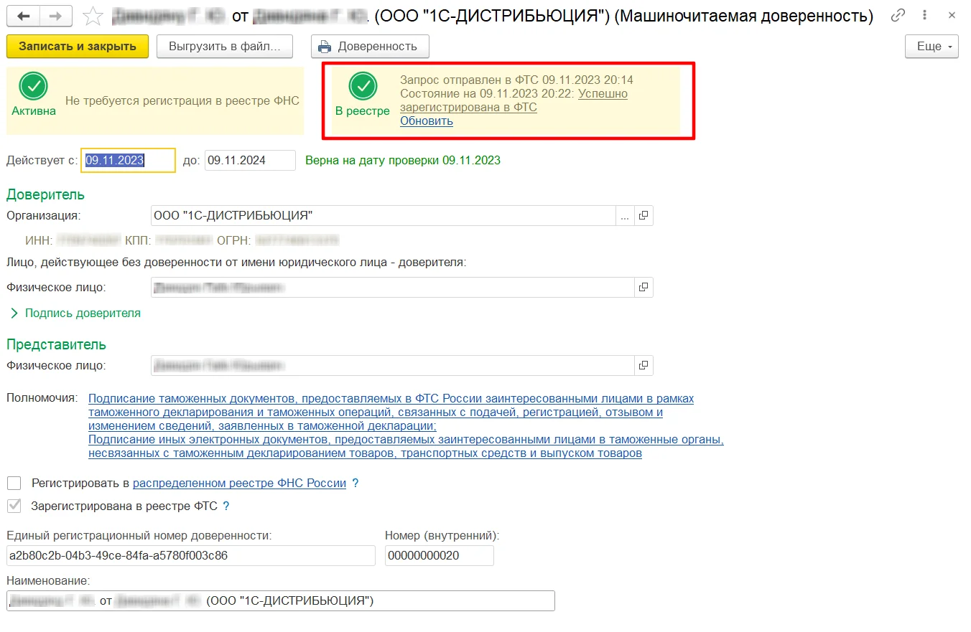Open representative's physical person record icon
The height and width of the screenshot is (632, 971).
[644, 366]
